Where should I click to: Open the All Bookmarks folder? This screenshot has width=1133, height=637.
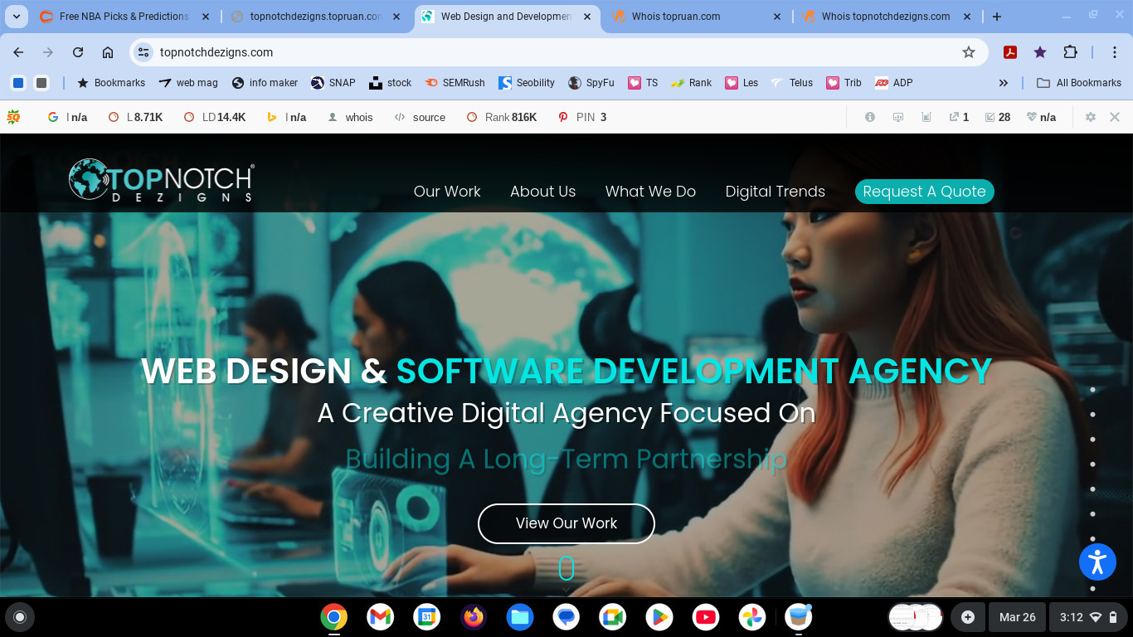1079,83
